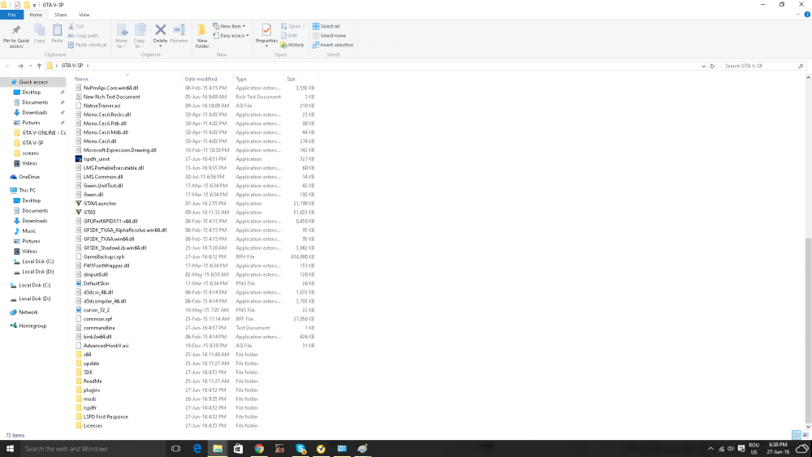Open the recent locations dropdown

31,66
